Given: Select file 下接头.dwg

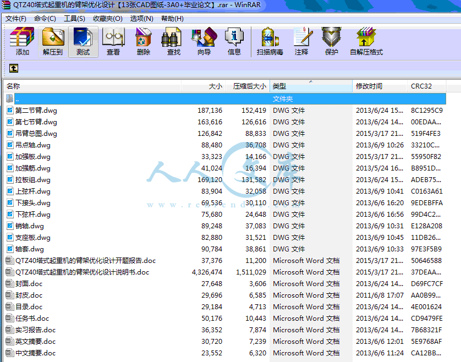Looking at the screenshot, I should (33, 203).
